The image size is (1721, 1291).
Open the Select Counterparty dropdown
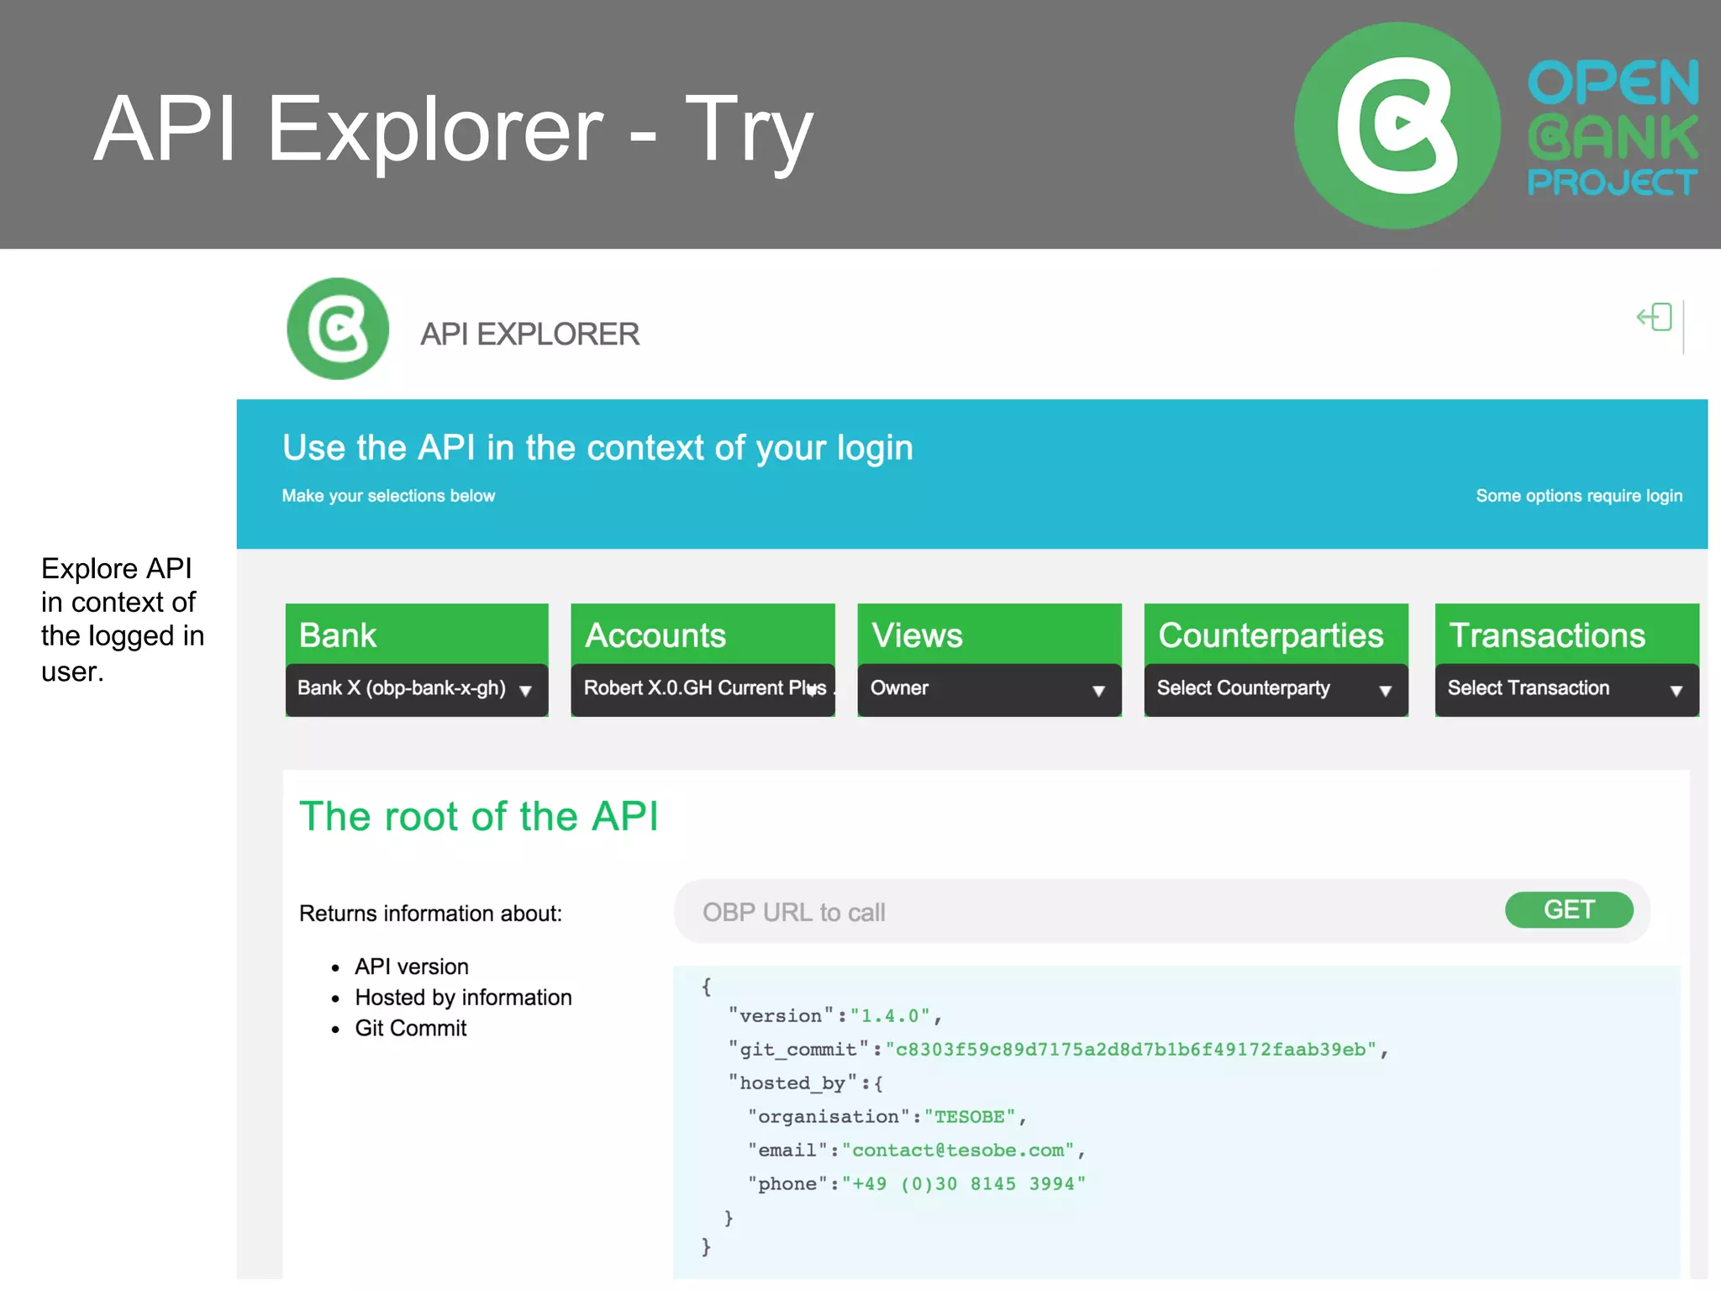point(1276,689)
